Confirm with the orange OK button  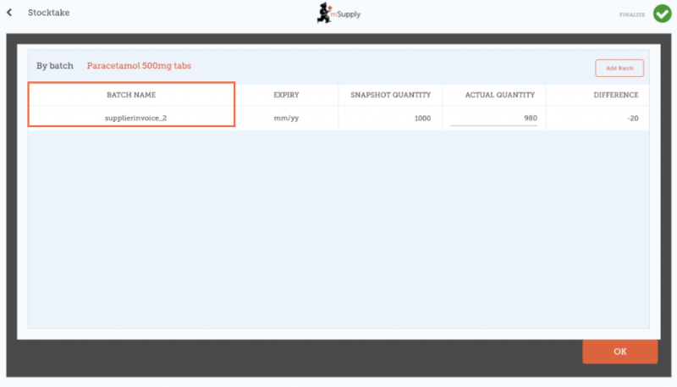point(619,351)
